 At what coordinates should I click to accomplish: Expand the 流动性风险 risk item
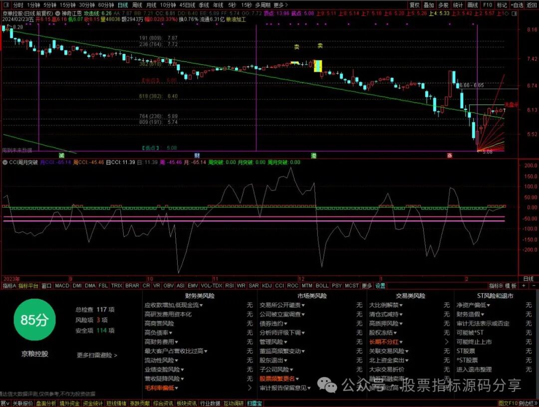161,360
